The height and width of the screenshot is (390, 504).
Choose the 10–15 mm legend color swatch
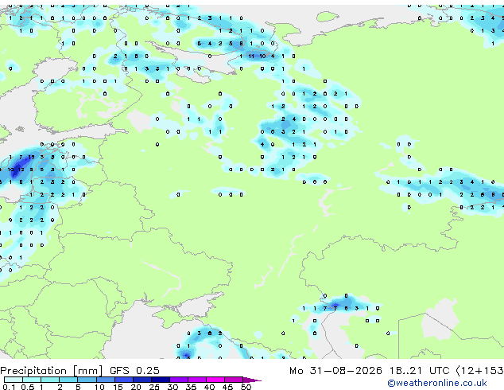coord(105,380)
